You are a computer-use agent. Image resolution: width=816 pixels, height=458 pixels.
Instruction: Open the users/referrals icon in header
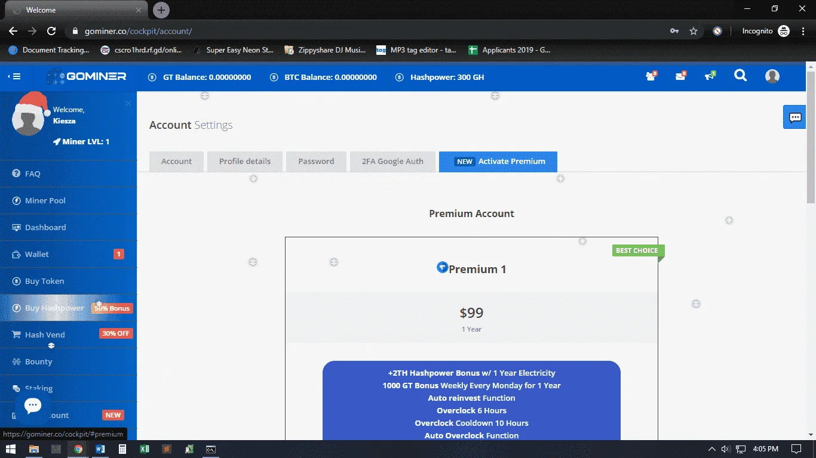(651, 76)
